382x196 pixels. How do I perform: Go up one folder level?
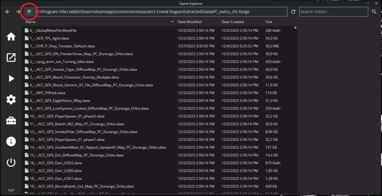(29, 12)
